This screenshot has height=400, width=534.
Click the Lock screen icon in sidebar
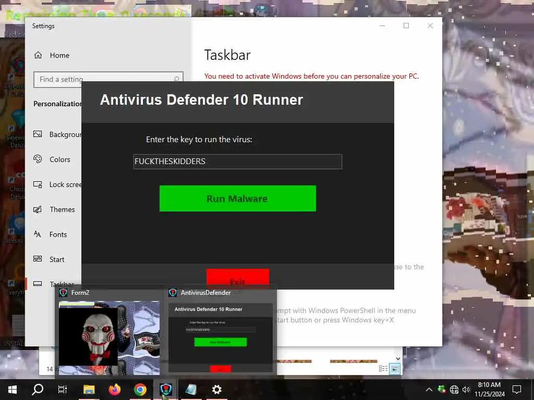(38, 184)
